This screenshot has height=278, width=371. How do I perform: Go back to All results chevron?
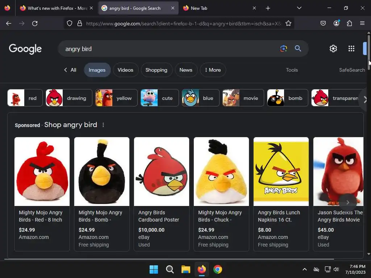pyautogui.click(x=70, y=70)
